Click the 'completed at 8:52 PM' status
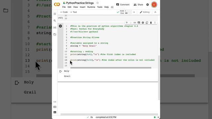 point(106,117)
